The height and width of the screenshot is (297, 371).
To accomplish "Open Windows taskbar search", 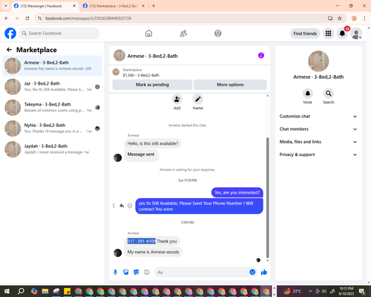I will pyautogui.click(x=21, y=291).
